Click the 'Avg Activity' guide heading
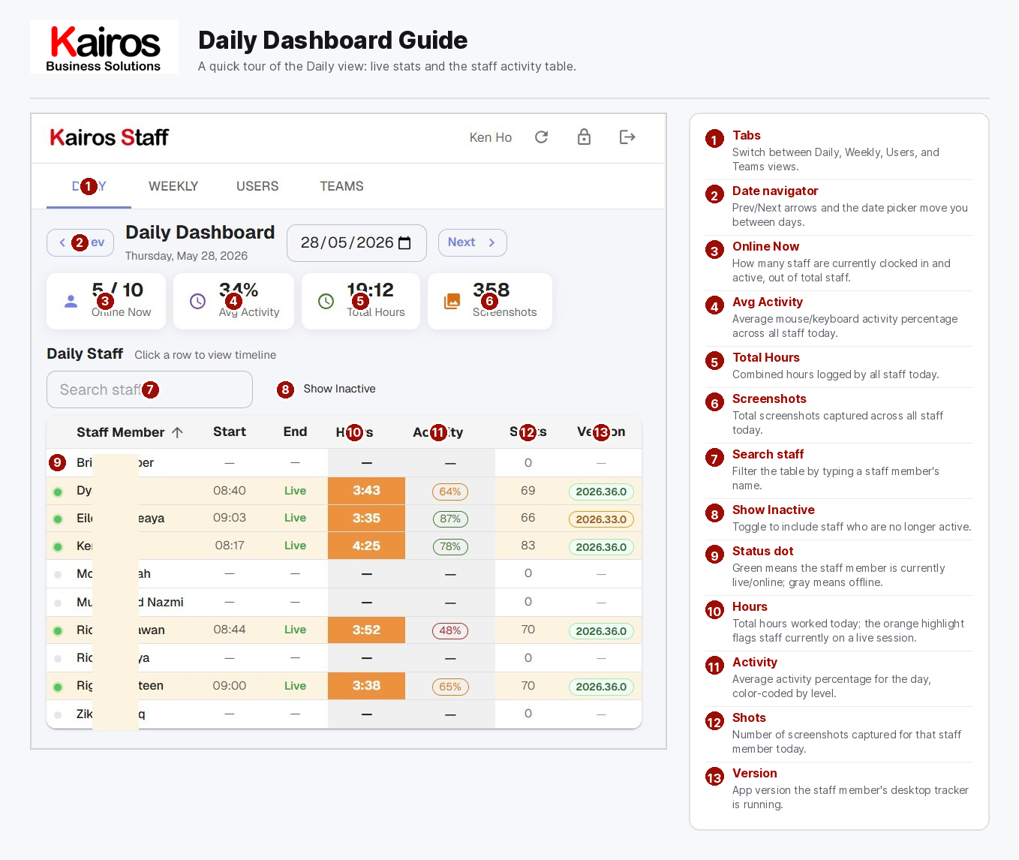 pyautogui.click(x=768, y=302)
